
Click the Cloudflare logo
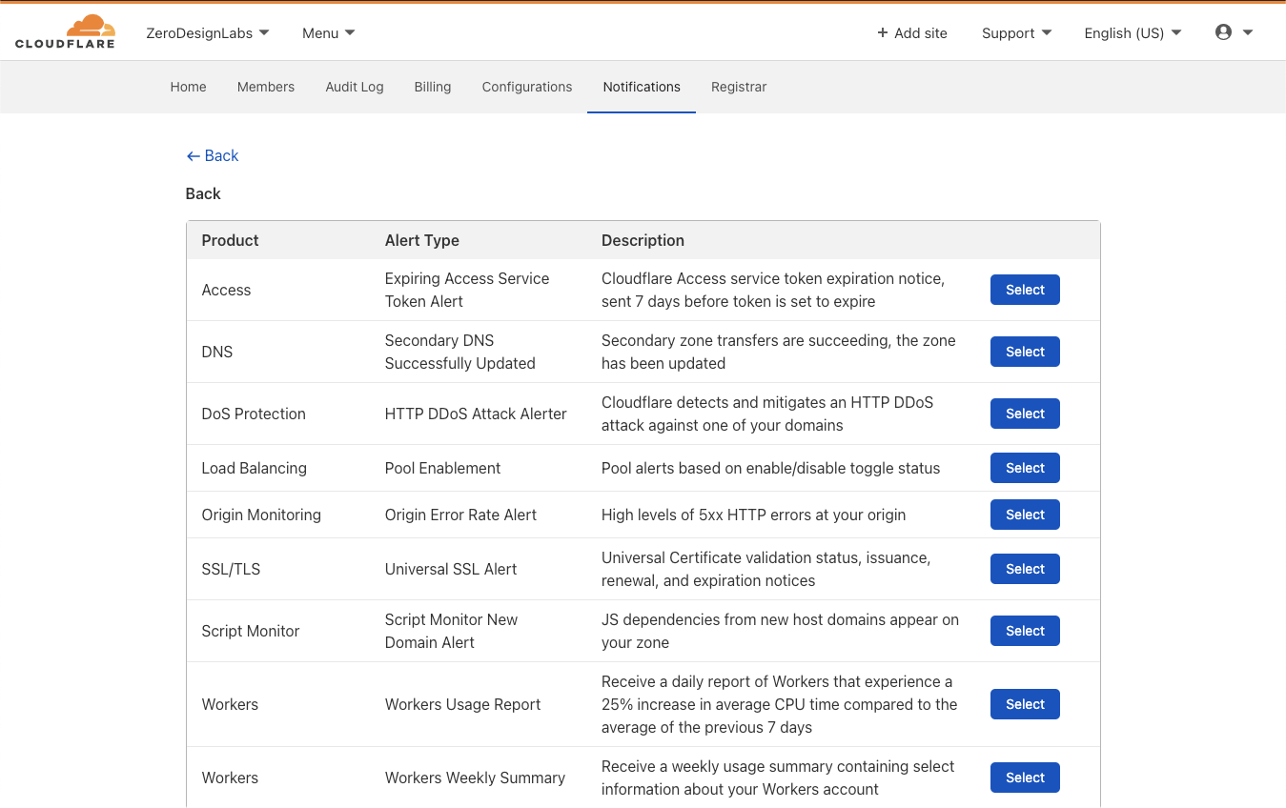tap(65, 31)
